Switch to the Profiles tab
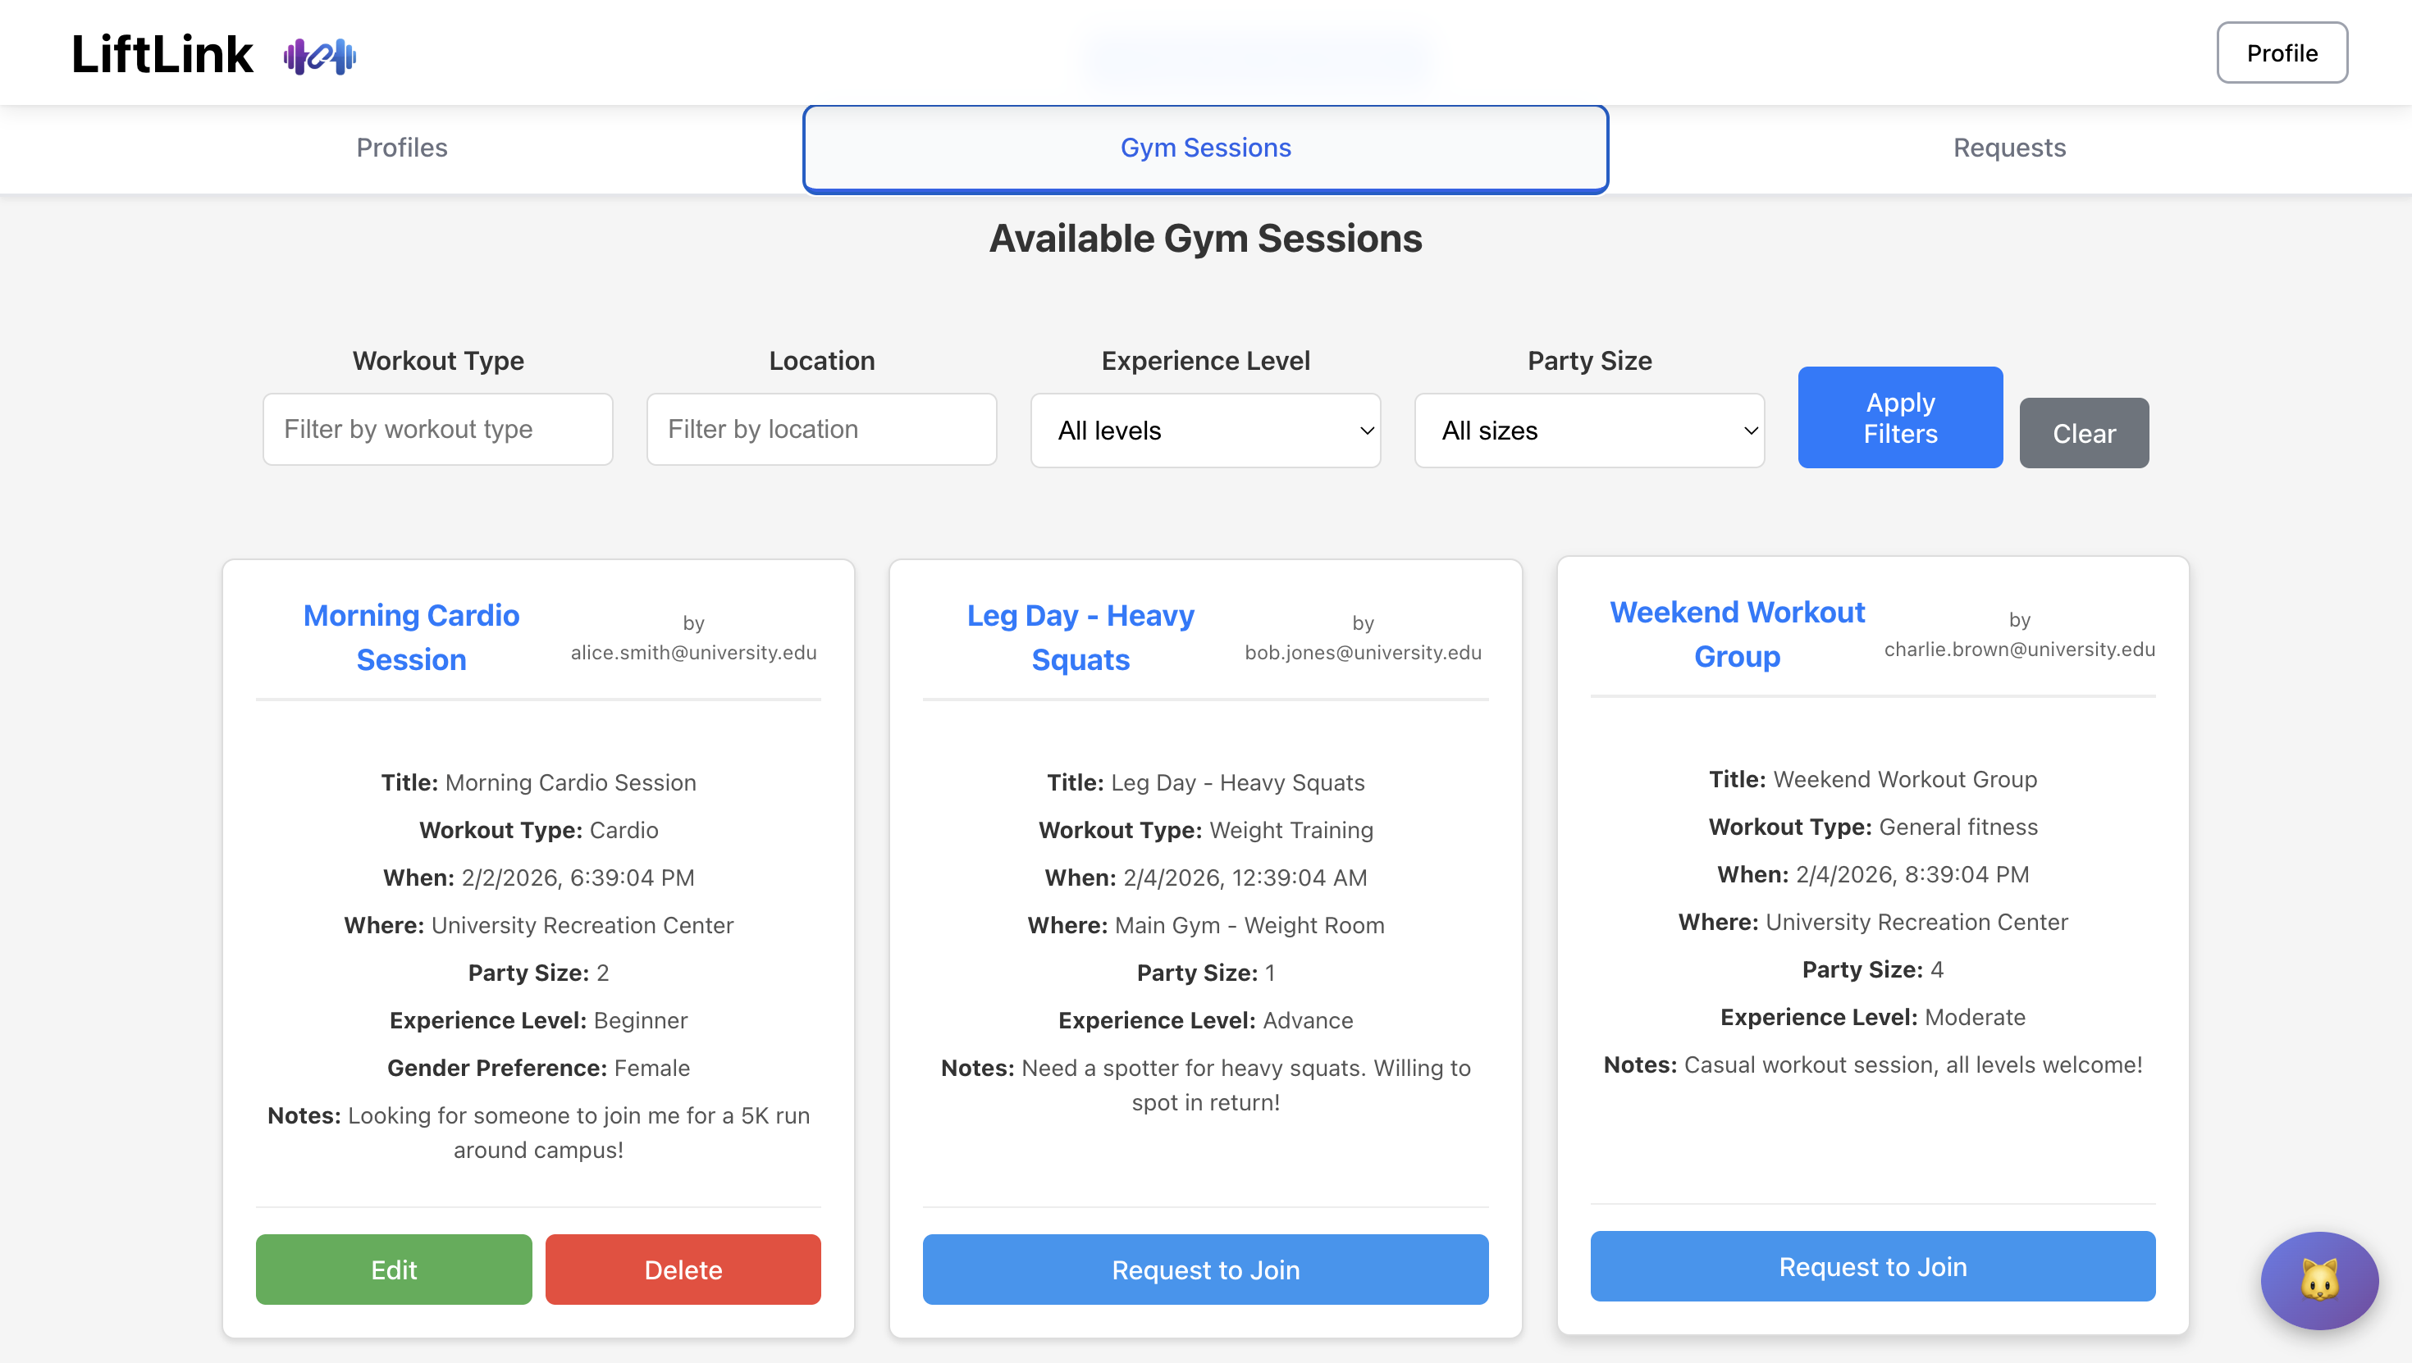This screenshot has width=2412, height=1363. coord(402,148)
